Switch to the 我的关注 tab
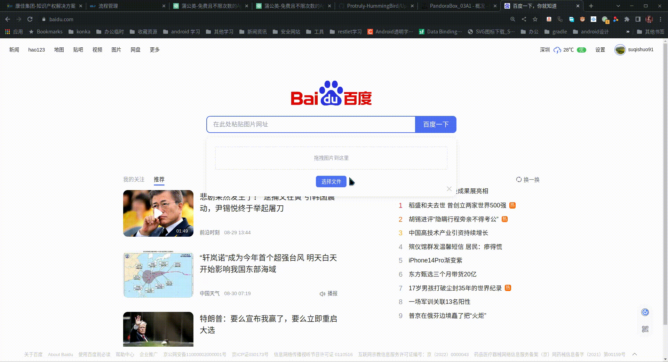Screen dimensions: 668x362 click(134, 179)
